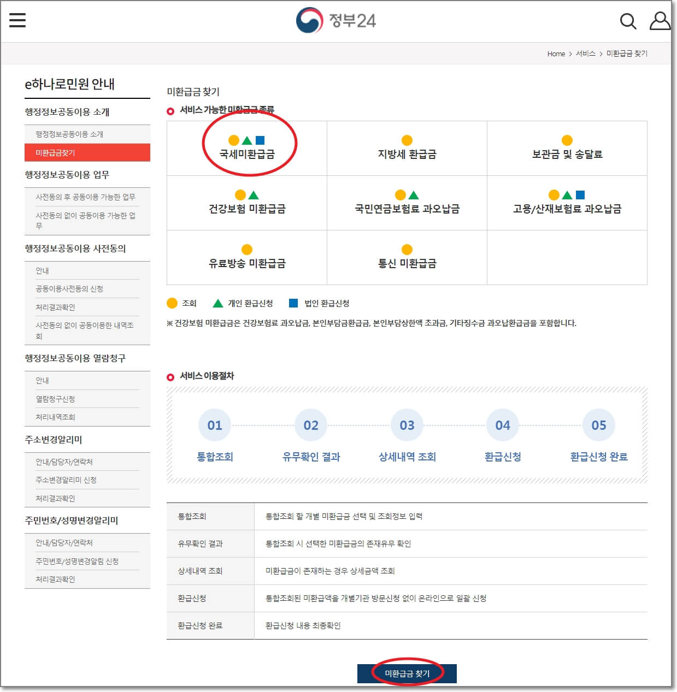677x692 pixels.
Task: Click the 상세내역 조회 table row header
Action: pyautogui.click(x=210, y=571)
